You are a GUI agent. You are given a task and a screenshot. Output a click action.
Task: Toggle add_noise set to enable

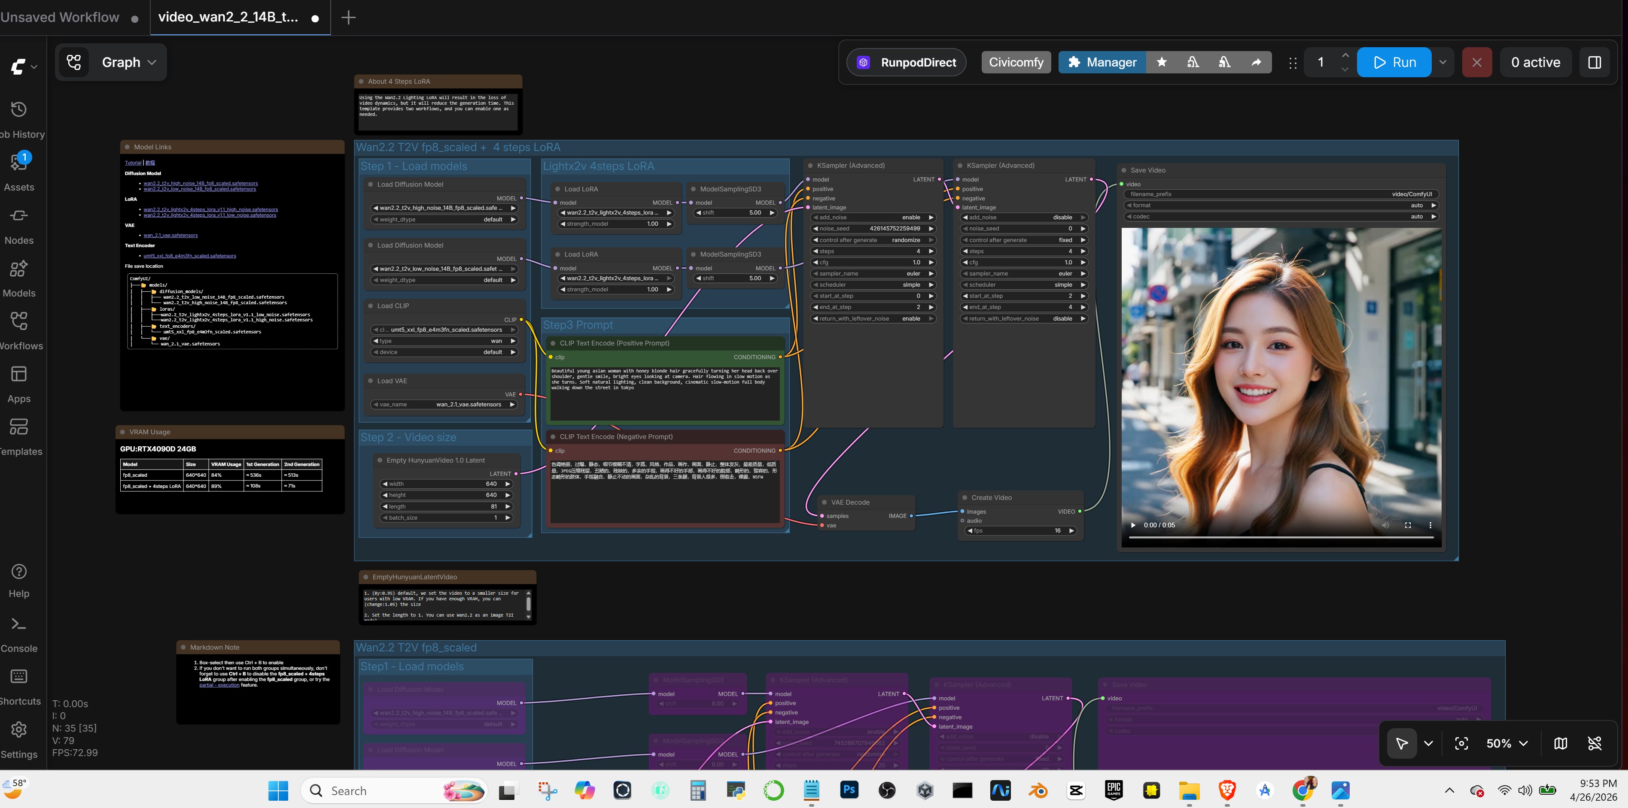(873, 217)
